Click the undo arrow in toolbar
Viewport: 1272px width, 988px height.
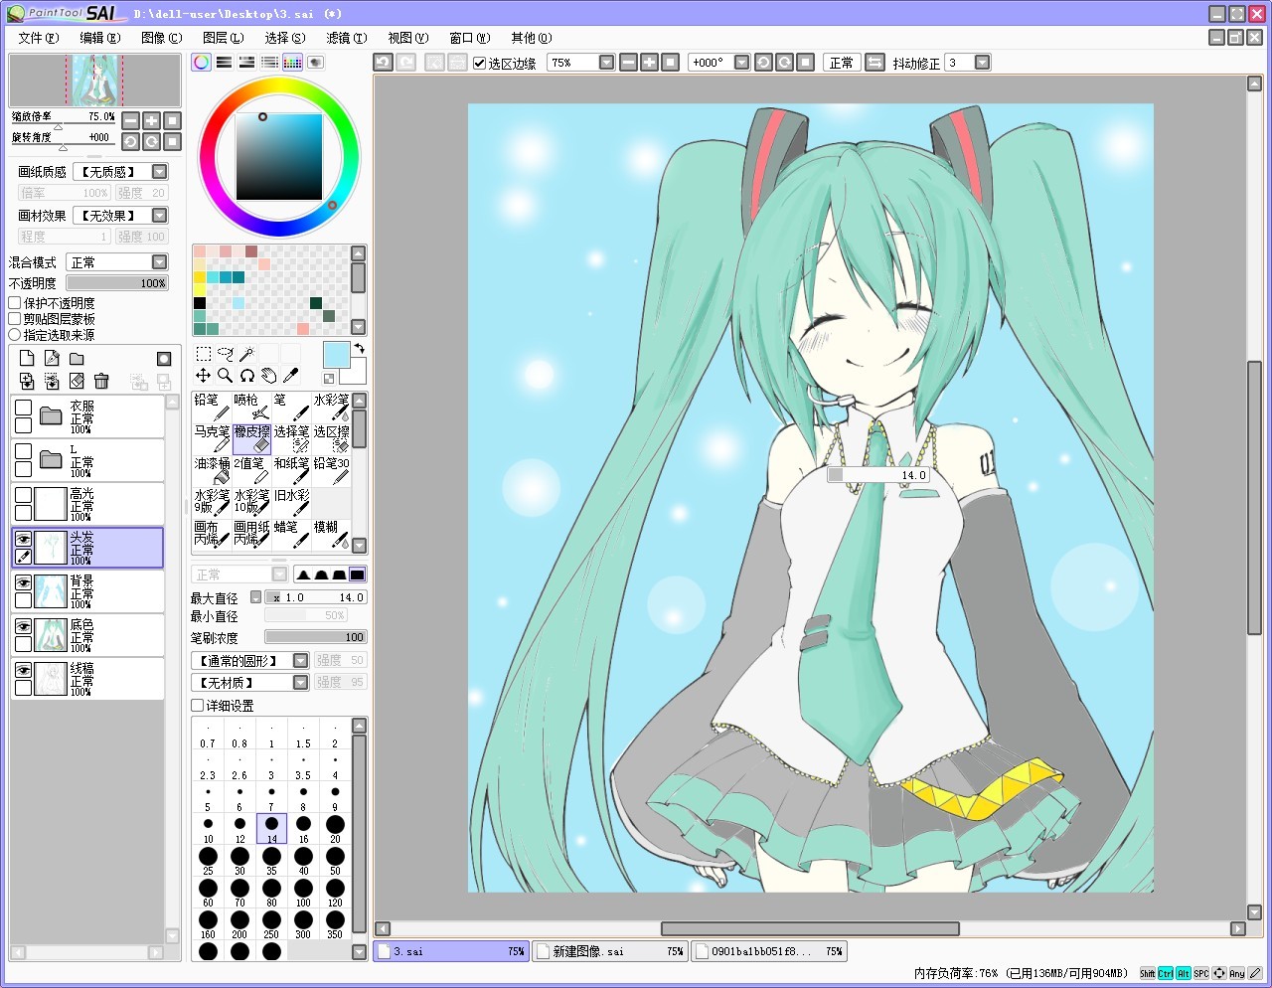[x=383, y=62]
